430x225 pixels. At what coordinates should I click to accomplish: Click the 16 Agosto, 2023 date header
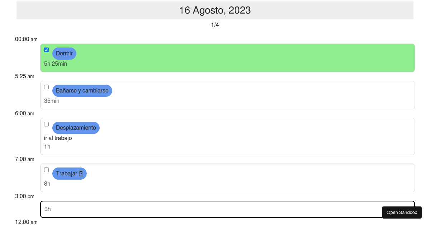pyautogui.click(x=215, y=10)
